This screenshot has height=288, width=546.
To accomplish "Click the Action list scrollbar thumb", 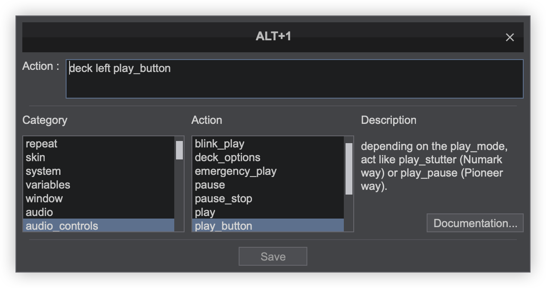I will [349, 168].
